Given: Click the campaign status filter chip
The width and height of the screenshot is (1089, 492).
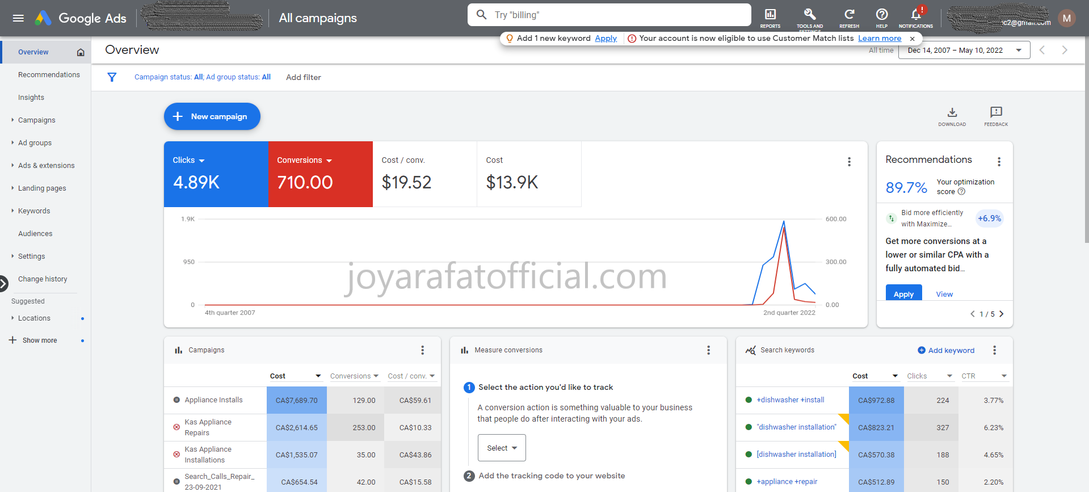Looking at the screenshot, I should (203, 77).
